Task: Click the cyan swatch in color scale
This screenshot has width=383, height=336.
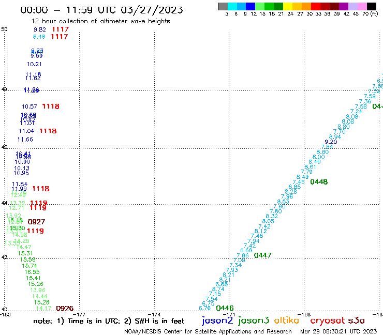Action: pos(232,6)
